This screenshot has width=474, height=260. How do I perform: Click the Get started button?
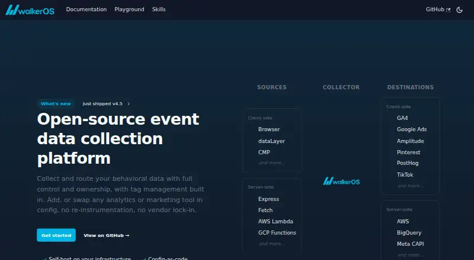pos(56,235)
